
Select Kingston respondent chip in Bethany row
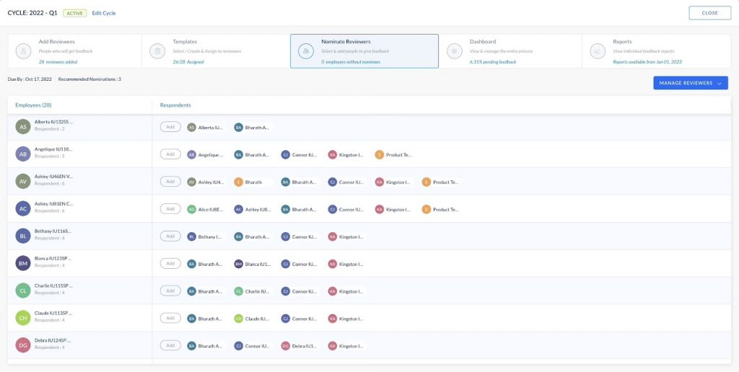pyautogui.click(x=346, y=236)
